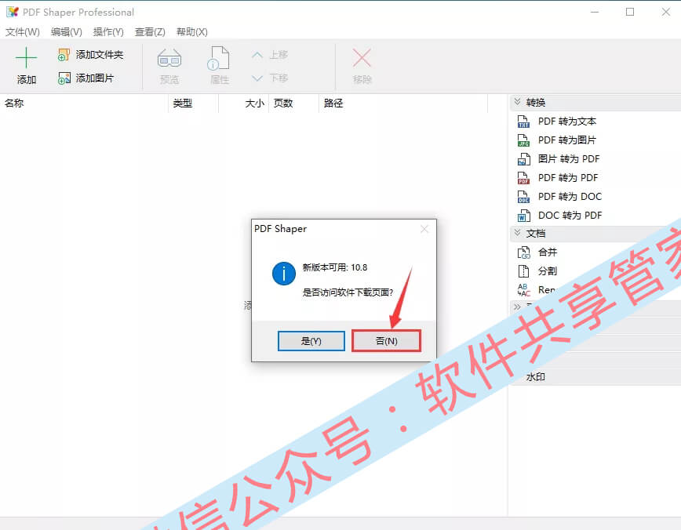
Task: Minimize the PDF Shaper Professional window
Action: point(595,13)
